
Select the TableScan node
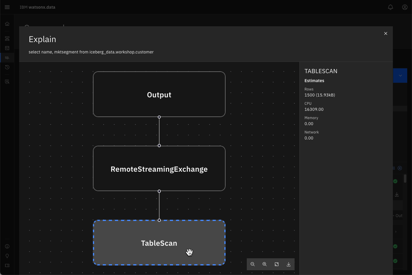click(159, 242)
